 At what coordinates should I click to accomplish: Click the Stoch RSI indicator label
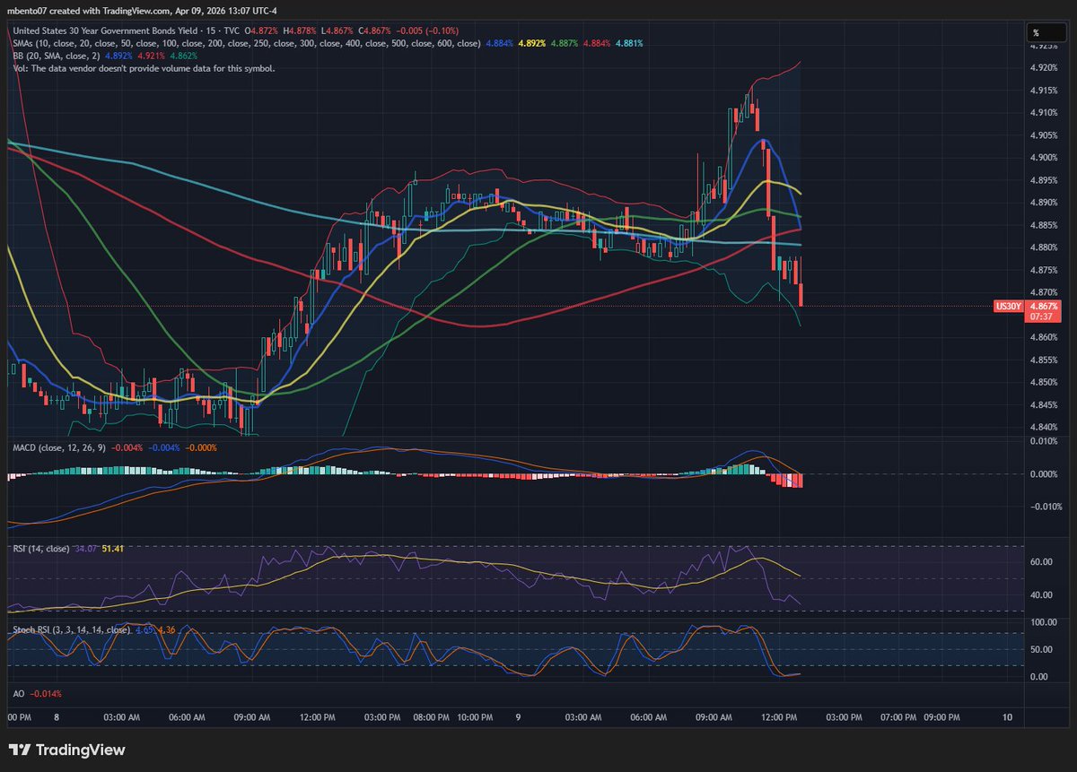(x=70, y=629)
